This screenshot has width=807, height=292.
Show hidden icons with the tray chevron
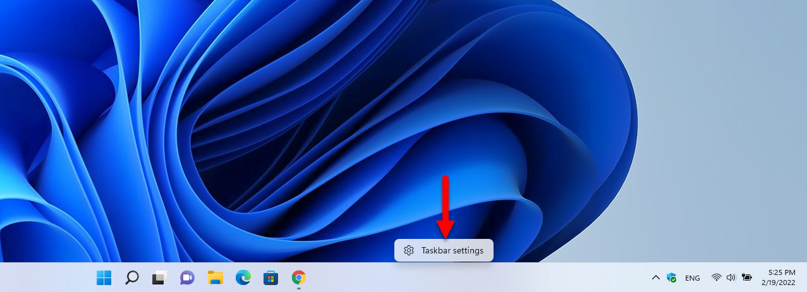coord(655,277)
